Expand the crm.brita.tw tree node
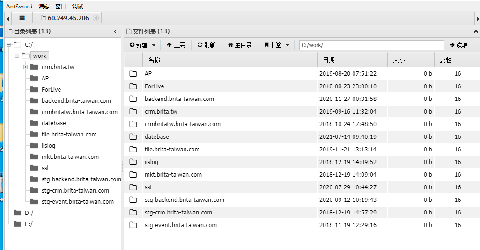This screenshot has width=480, height=250. (x=25, y=67)
